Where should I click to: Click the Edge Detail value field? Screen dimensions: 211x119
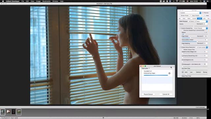pos(205,36)
